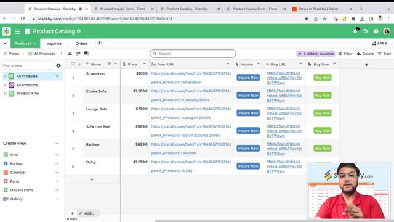Open the collaborators people icon
This screenshot has width=394, height=222.
point(70,54)
